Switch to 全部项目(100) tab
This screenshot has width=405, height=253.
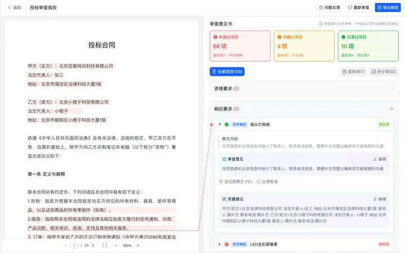[x=227, y=72]
